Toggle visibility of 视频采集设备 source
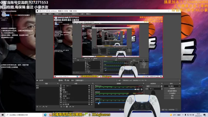208x117 pixels. click(x=89, y=94)
